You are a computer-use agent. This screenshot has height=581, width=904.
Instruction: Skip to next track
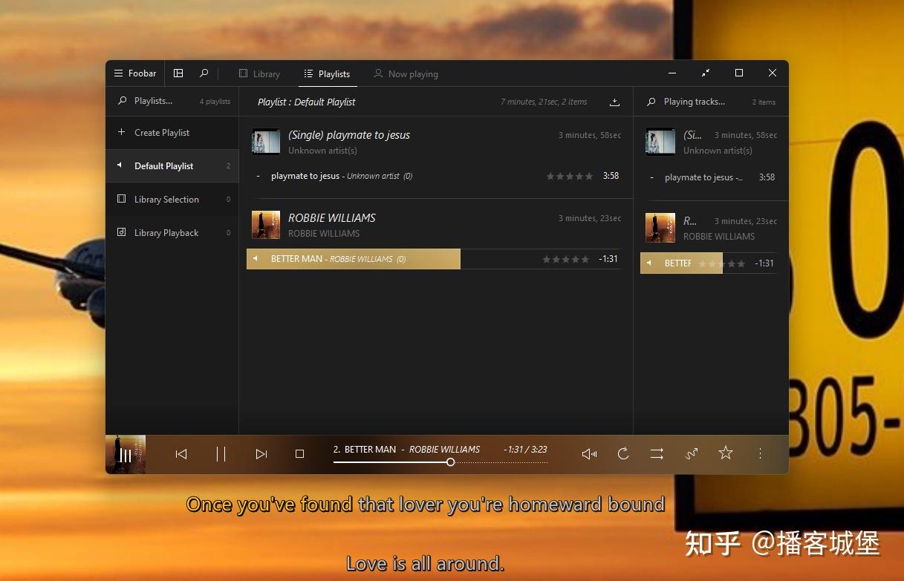tap(261, 453)
